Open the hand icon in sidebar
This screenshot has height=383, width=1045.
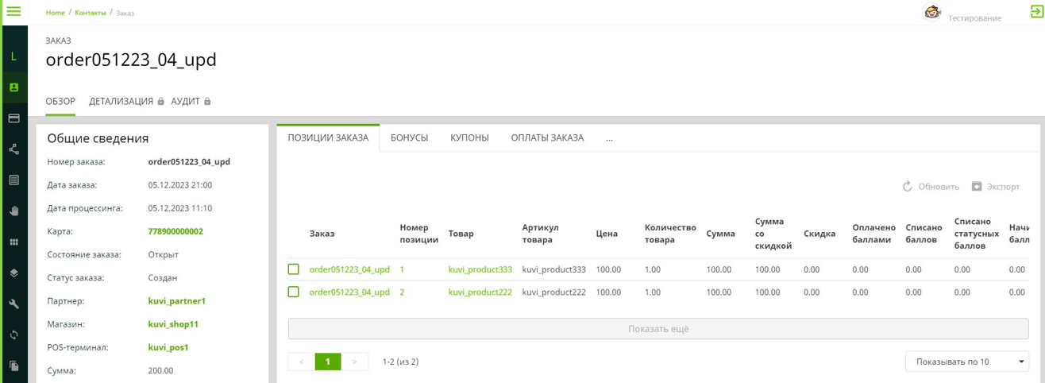pyautogui.click(x=13, y=211)
